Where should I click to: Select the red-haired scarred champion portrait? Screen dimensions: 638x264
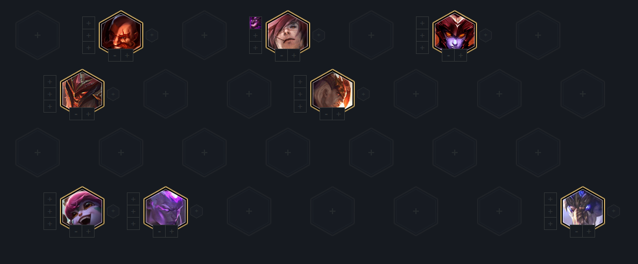[x=288, y=32]
